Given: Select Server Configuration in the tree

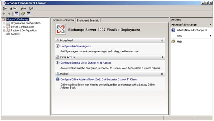Looking at the screenshot, I should tap(22, 27).
